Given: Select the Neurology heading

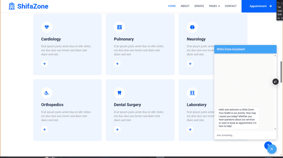Looking at the screenshot, I should [196, 39].
